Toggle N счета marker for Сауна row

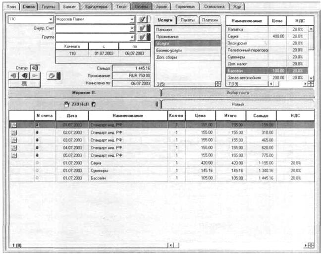tap(37, 163)
